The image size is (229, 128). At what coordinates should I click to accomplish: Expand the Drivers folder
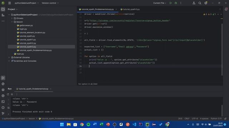[12, 18]
